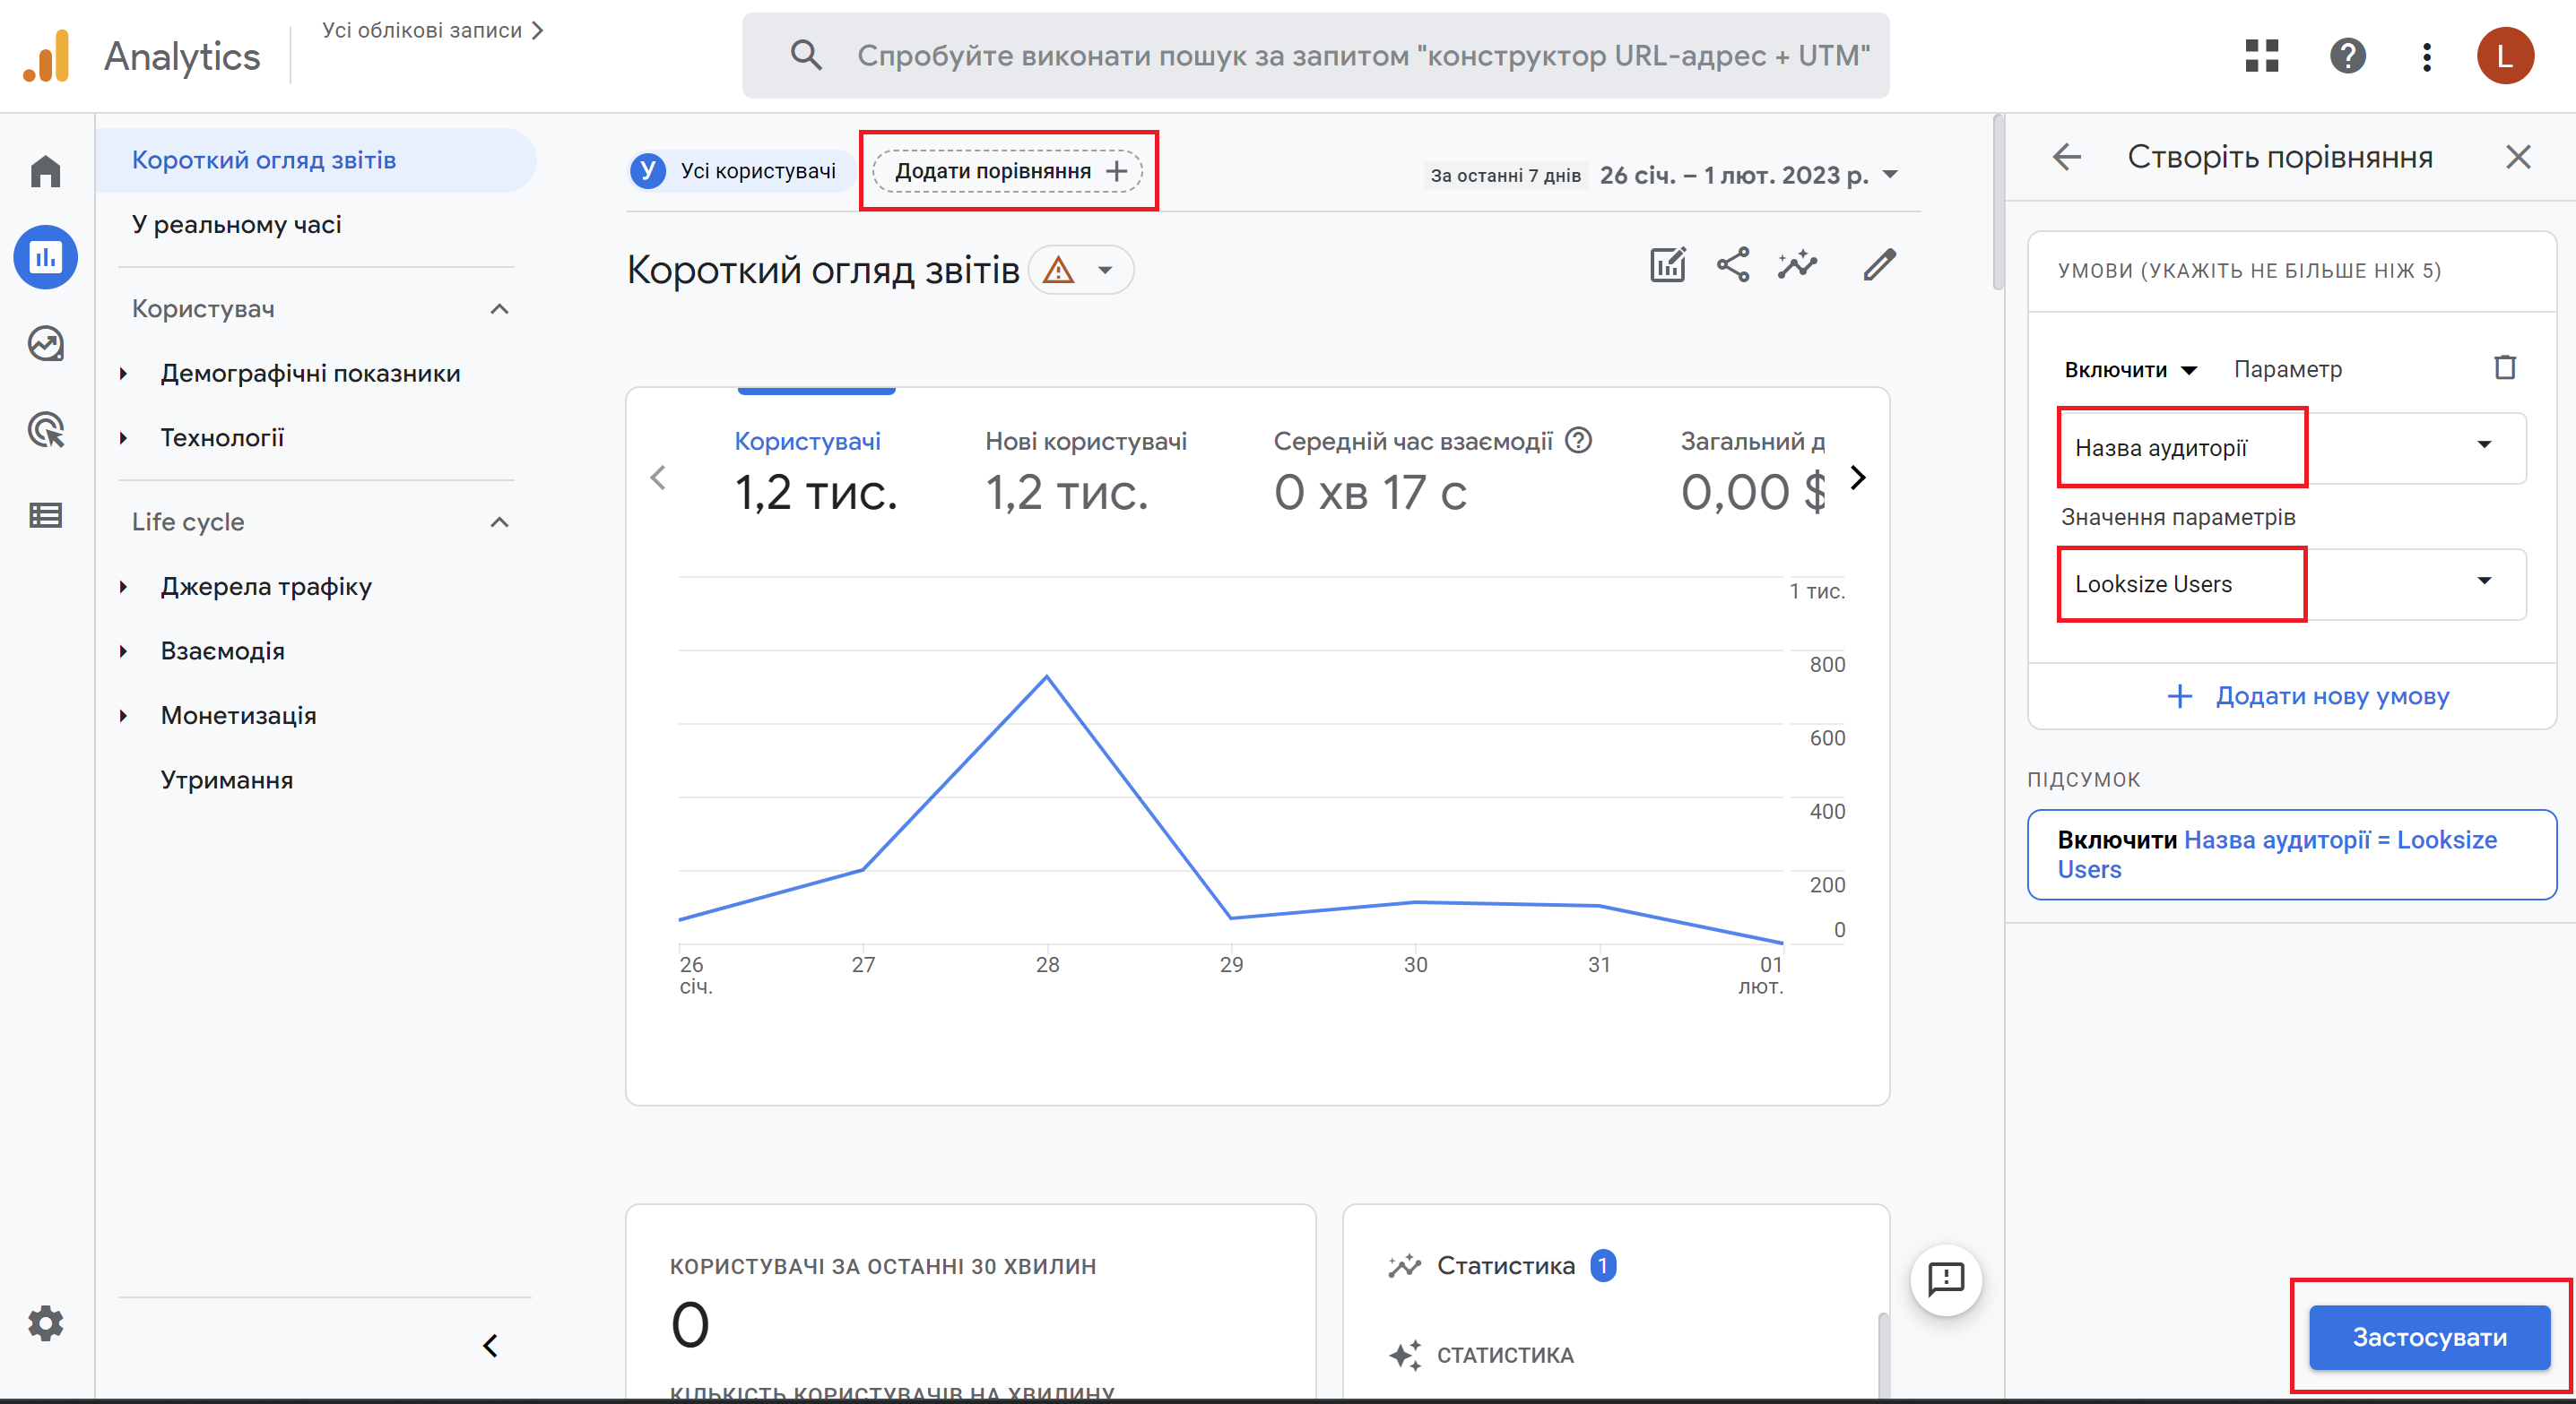2576x1404 pixels.
Task: Click 'Додати нову умову' link
Action: click(x=2309, y=695)
